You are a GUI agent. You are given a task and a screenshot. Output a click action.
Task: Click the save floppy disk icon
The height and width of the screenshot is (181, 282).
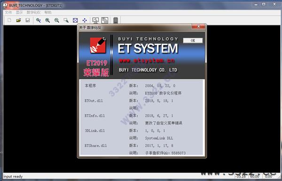[28, 20]
